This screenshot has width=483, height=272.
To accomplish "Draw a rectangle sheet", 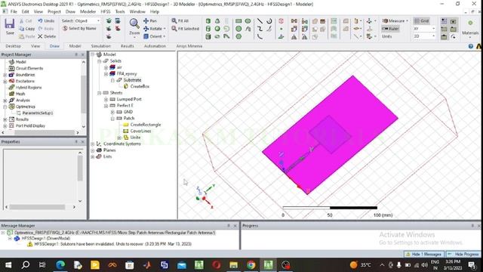I will click(x=238, y=20).
